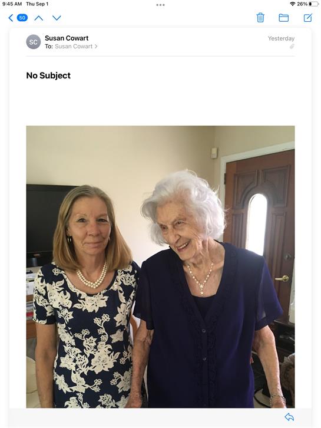
Task: Open the 50 unread badge
Action: point(22,18)
